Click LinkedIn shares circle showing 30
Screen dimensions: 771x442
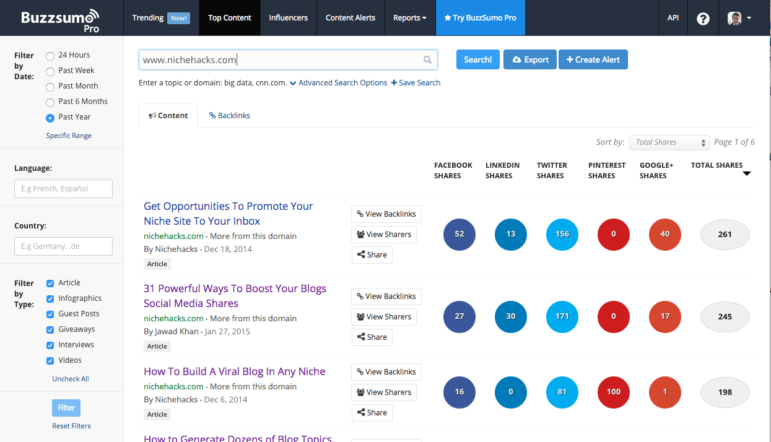(511, 316)
